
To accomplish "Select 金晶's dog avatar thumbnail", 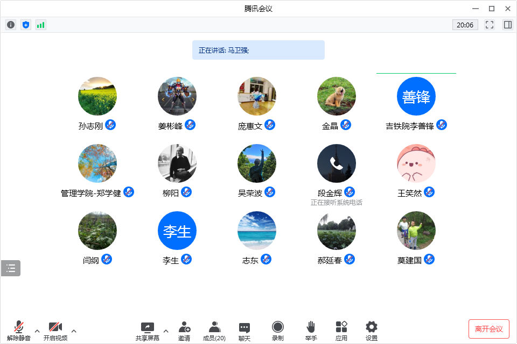I will 337,96.
